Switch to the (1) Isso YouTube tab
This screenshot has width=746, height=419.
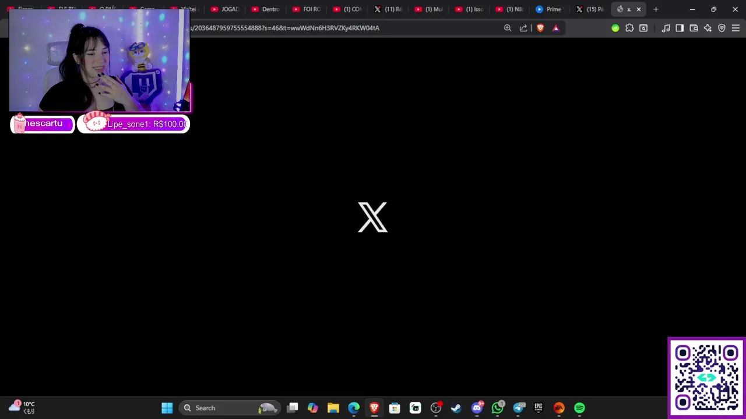[x=470, y=9]
